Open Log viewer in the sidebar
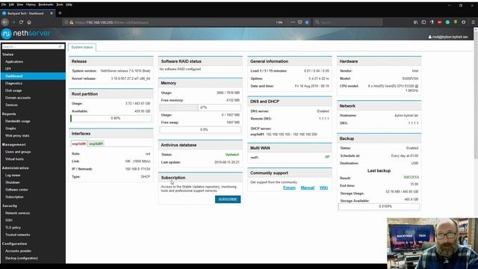Screen dimensions: 478x269 (13, 176)
